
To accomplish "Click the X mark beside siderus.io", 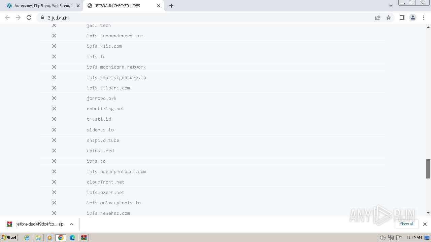I will pos(54,130).
